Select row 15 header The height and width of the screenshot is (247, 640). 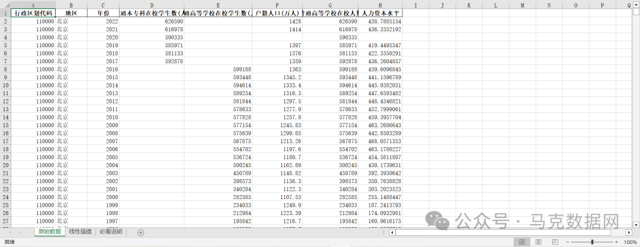click(5, 125)
